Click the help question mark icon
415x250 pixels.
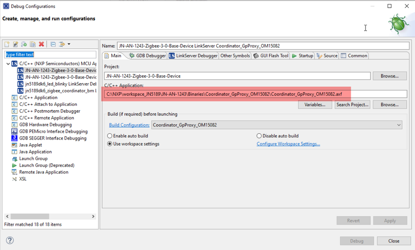tap(10, 240)
